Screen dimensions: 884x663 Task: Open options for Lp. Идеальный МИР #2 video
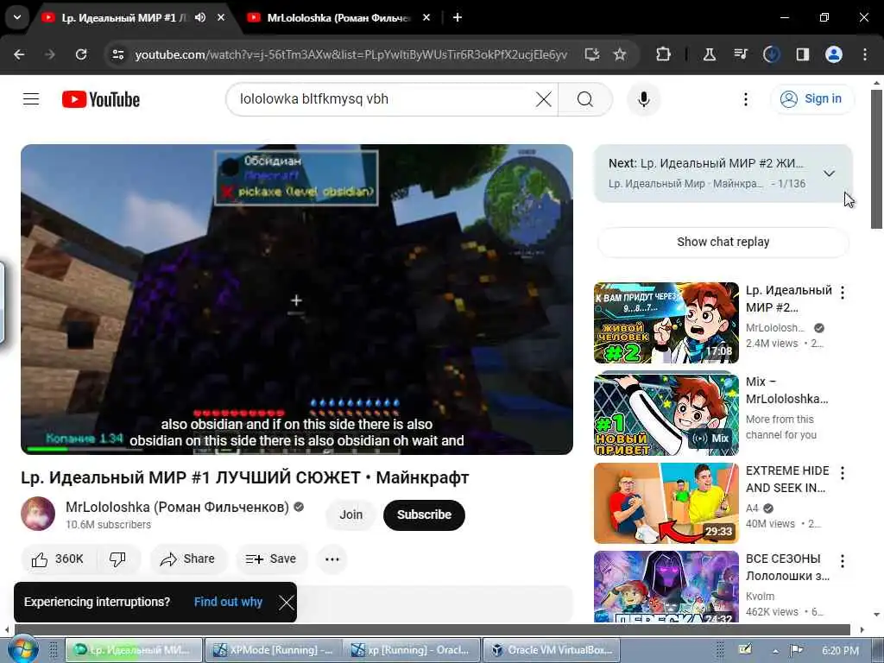coord(843,292)
